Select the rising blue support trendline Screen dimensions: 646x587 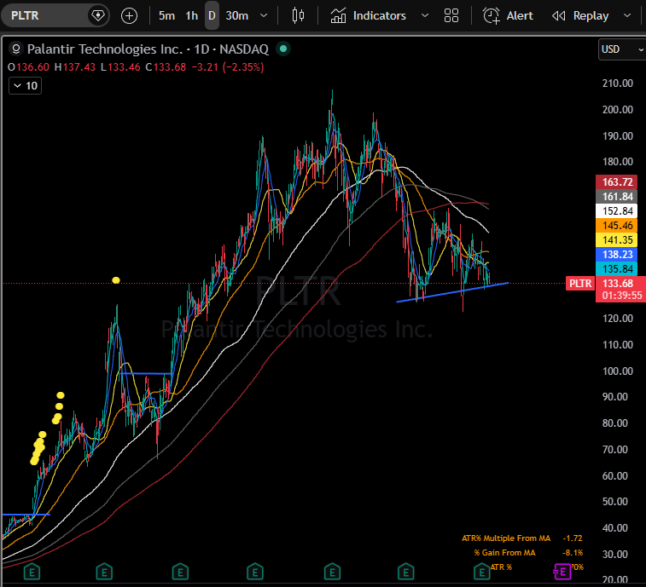pos(452,292)
